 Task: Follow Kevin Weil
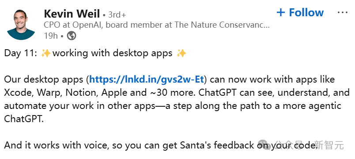click(300, 12)
